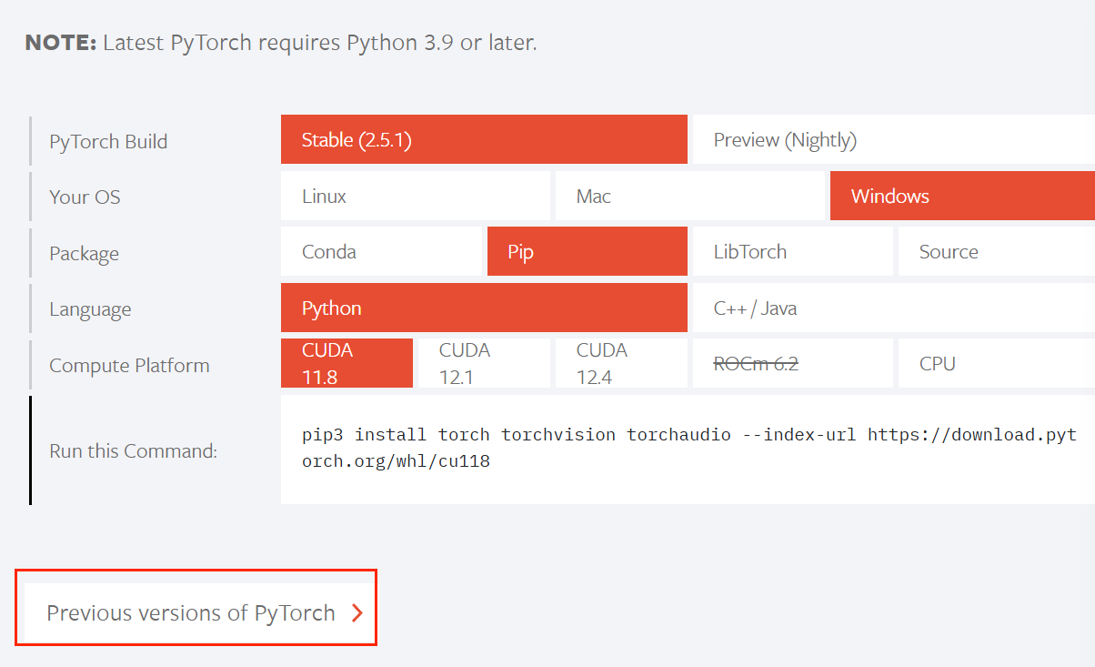Select CUDA 12.4 compute platform
This screenshot has height=667, width=1095.
tap(621, 363)
